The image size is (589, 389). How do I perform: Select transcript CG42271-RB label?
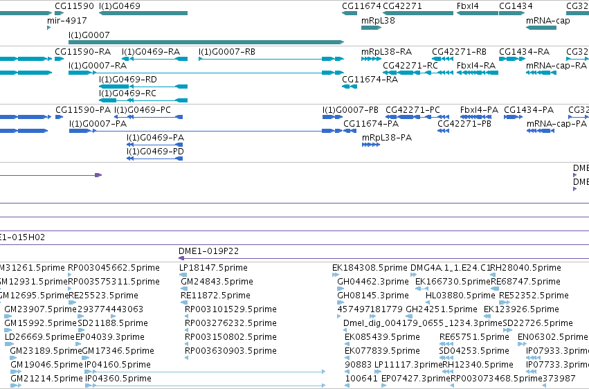pos(459,51)
